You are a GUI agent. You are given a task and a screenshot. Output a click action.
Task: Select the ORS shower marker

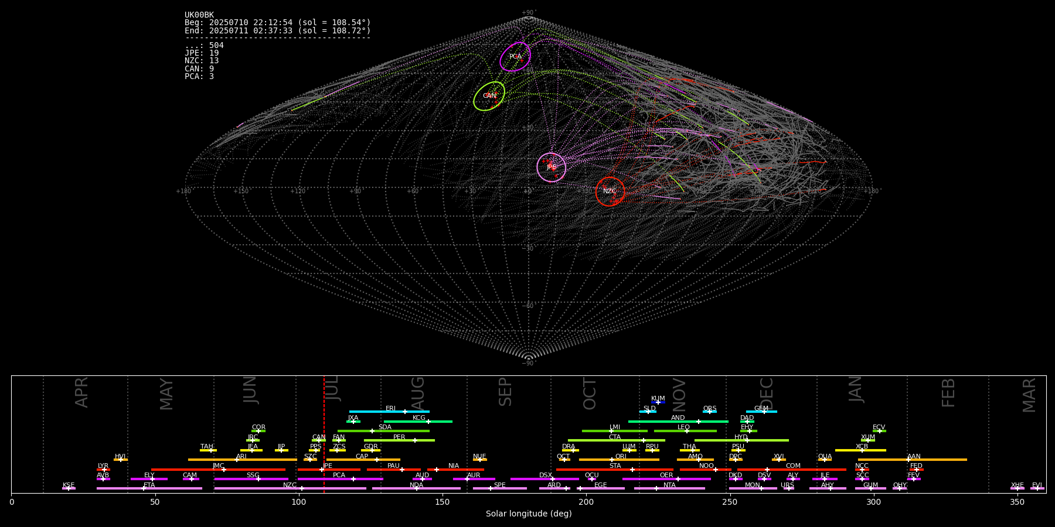point(710,412)
